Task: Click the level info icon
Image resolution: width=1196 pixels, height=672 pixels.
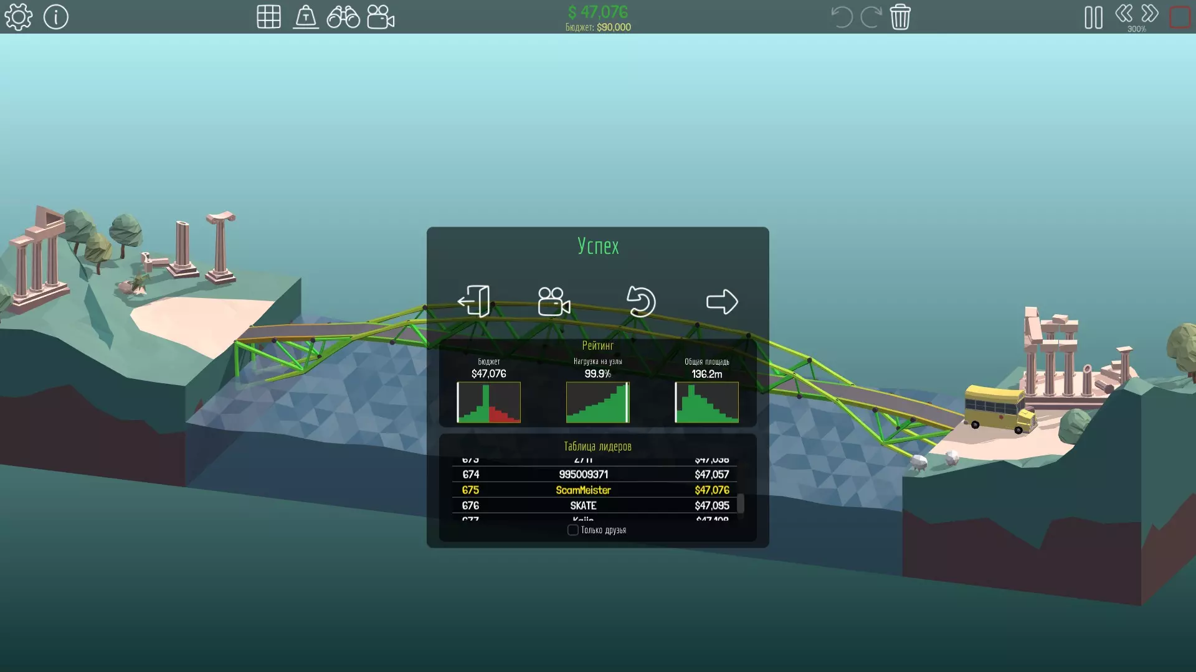Action: pyautogui.click(x=55, y=17)
